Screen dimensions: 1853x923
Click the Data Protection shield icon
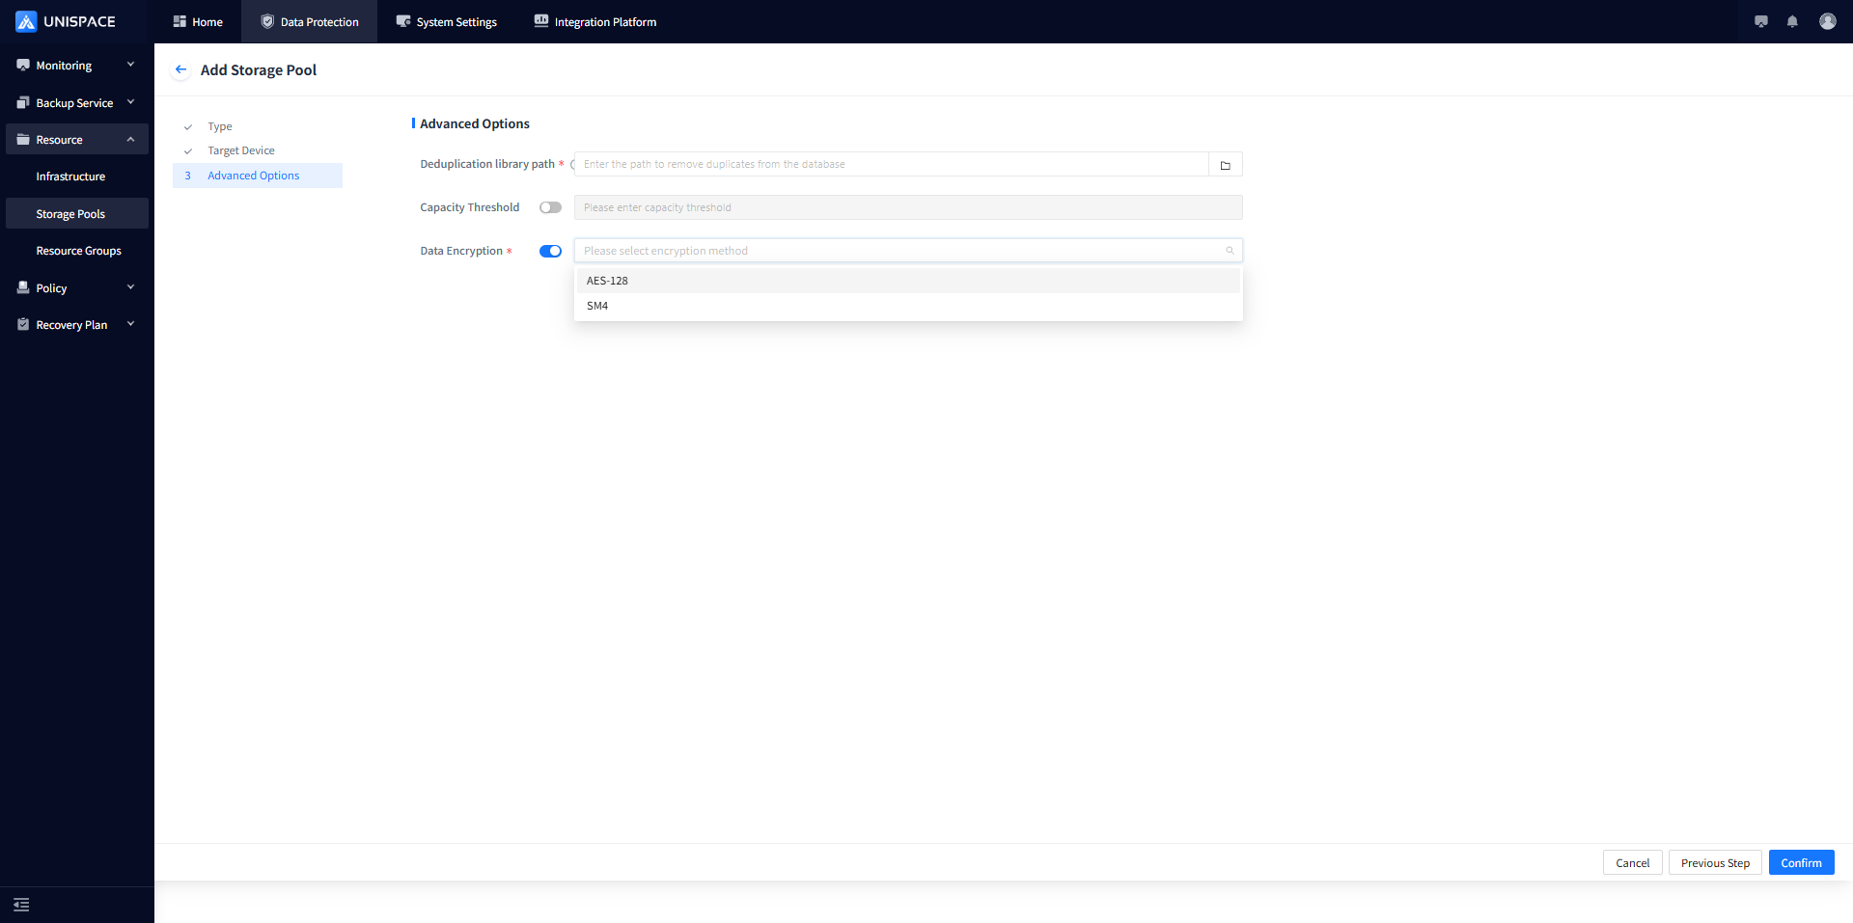click(x=267, y=21)
